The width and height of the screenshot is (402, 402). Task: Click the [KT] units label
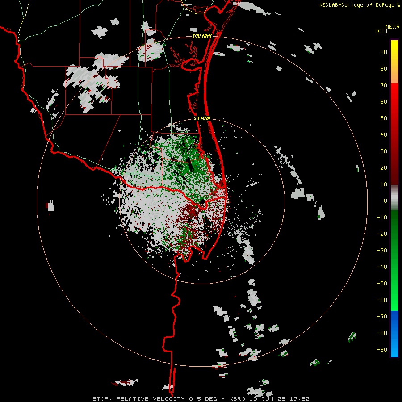click(381, 31)
